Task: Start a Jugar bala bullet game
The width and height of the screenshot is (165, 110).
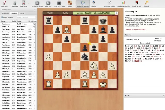Action: point(15,3)
